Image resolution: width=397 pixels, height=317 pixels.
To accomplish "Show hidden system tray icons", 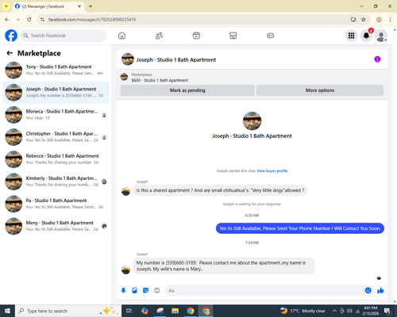I will [x=334, y=311].
